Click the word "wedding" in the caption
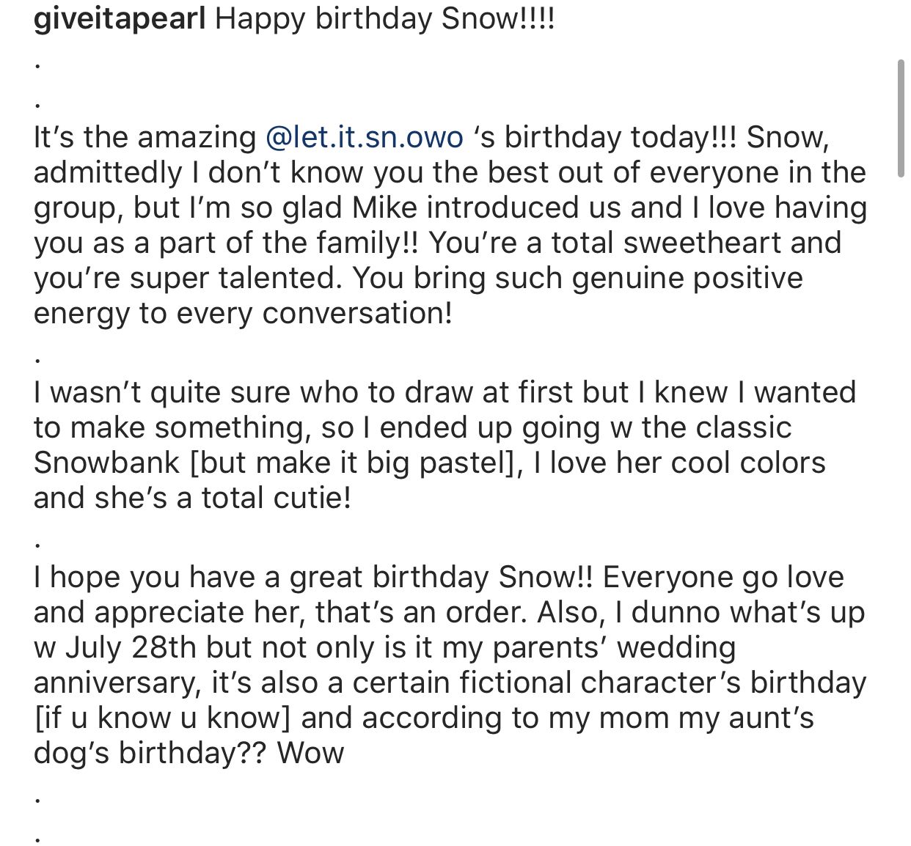Viewport: 911px width, 846px height. coord(681,647)
